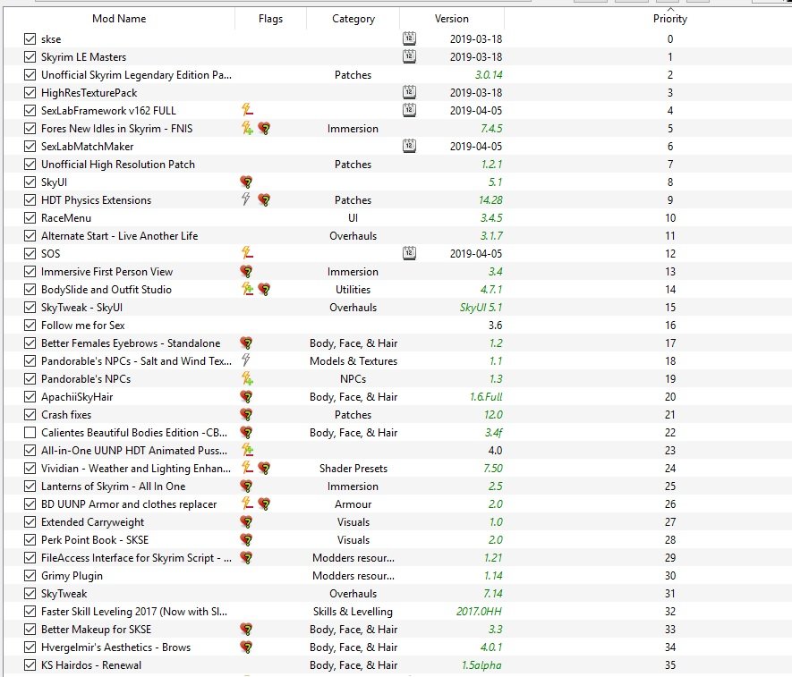Click the heart endorse flag for Fores New Idles

pyautogui.click(x=264, y=128)
